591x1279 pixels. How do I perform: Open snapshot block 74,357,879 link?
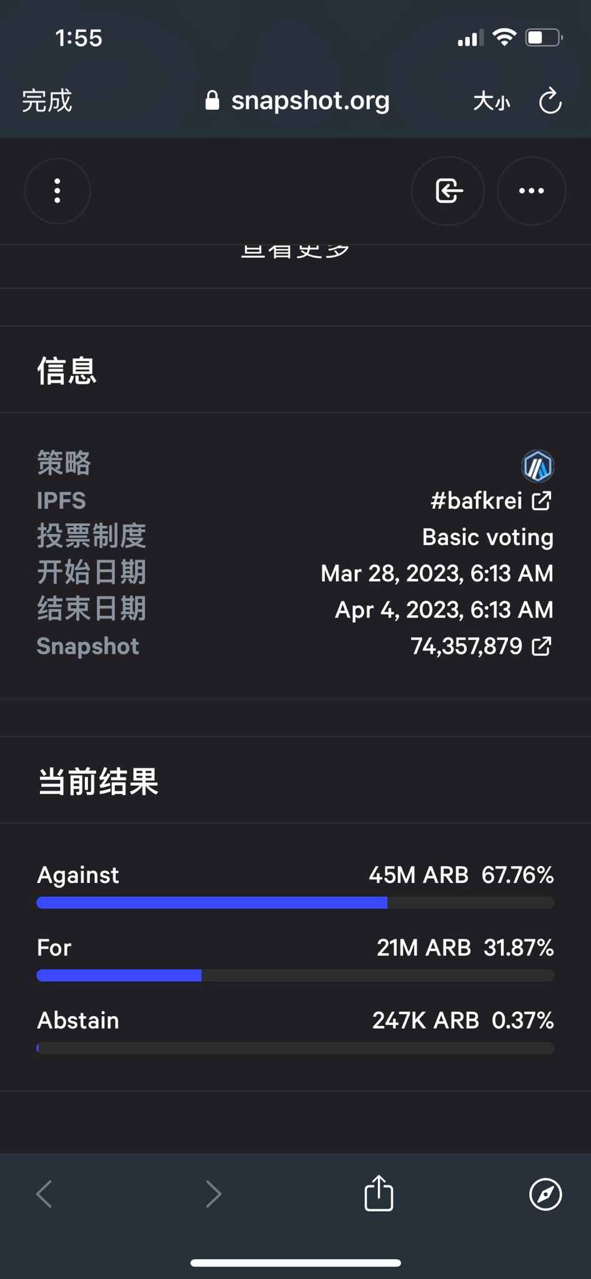point(481,646)
